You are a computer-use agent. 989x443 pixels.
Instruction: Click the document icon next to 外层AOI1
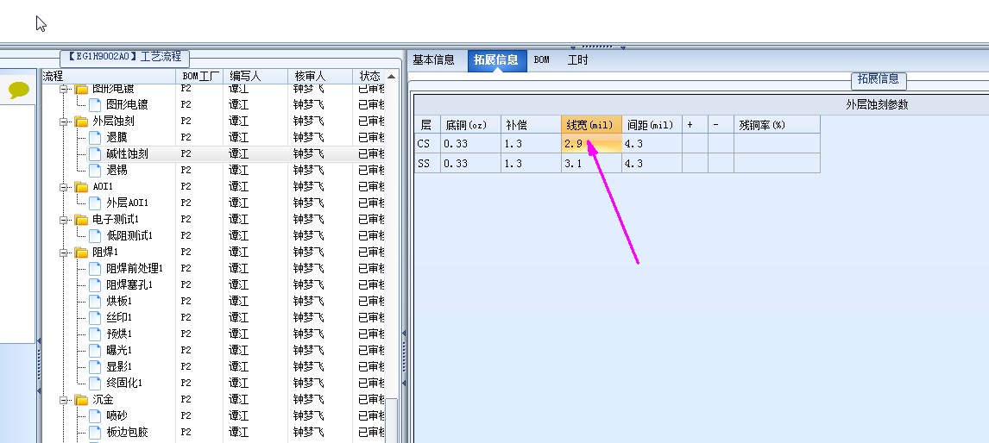[95, 203]
